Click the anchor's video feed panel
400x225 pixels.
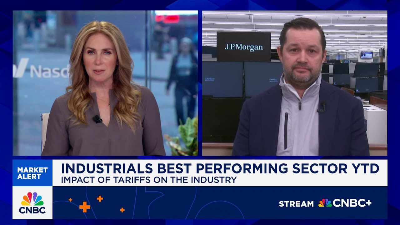pos(105,83)
